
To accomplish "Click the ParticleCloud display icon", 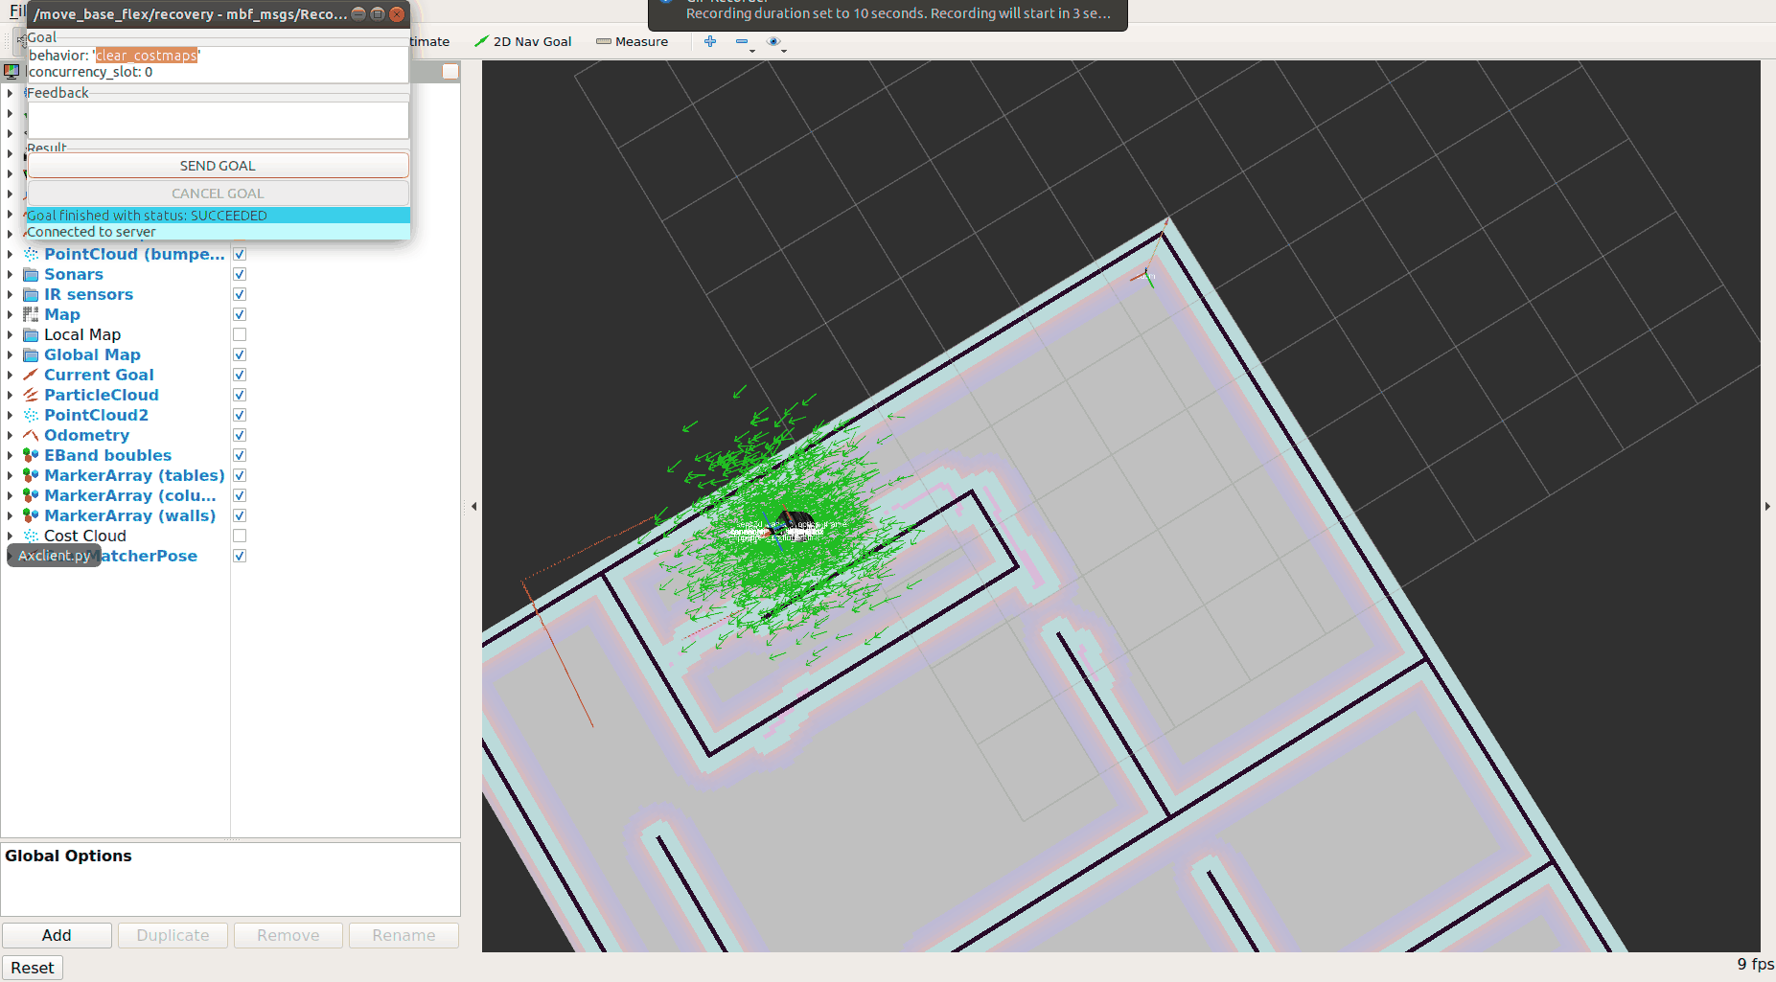I will (x=30, y=395).
